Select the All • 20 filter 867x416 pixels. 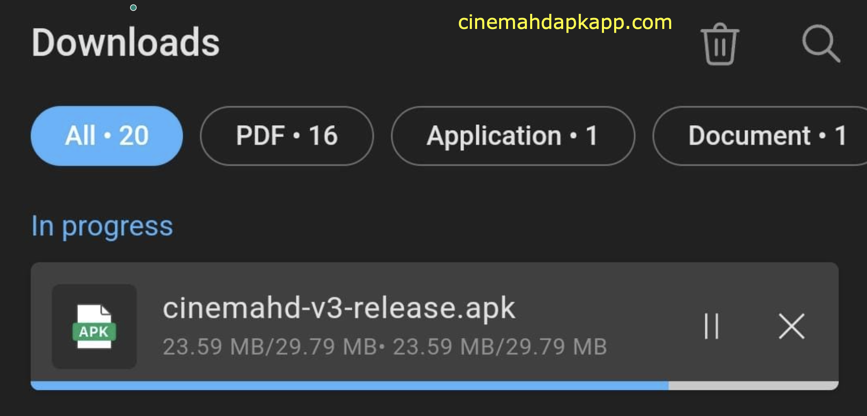point(107,136)
